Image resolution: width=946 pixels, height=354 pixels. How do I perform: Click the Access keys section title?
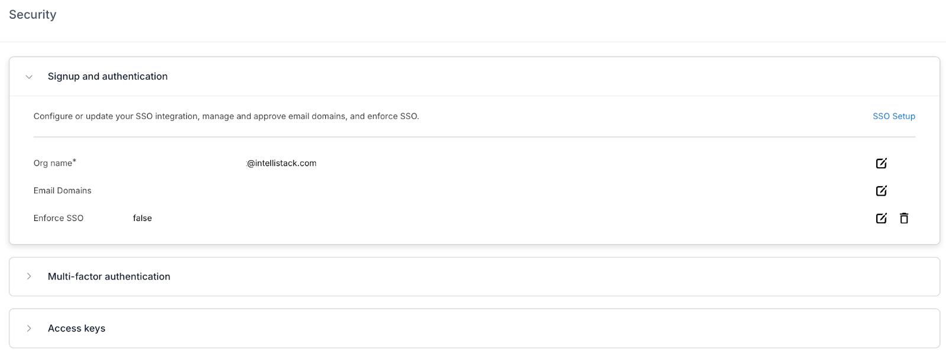click(76, 329)
